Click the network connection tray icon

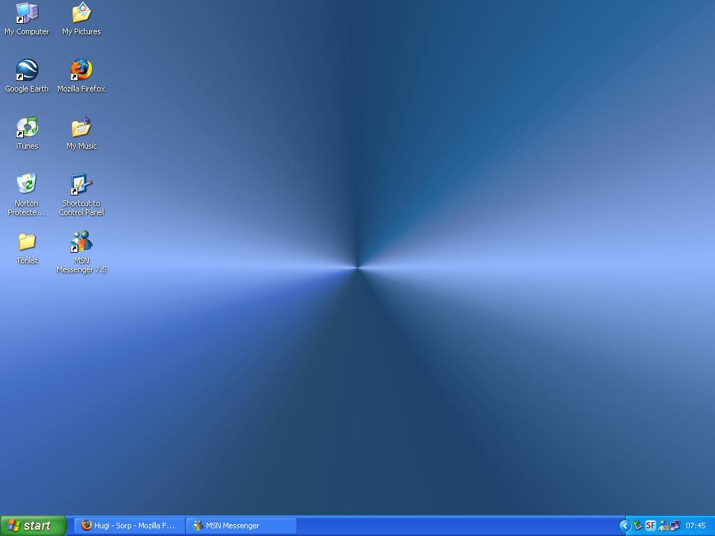(675, 526)
